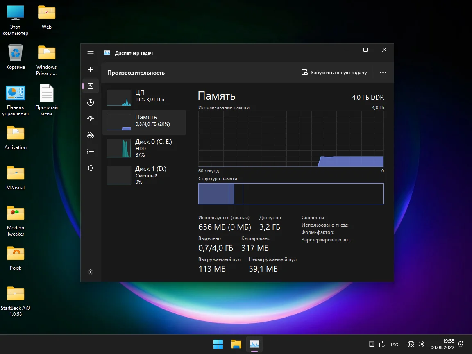Image resolution: width=472 pixels, height=354 pixels.
Task: Open the Details list icon
Action: tap(91, 152)
